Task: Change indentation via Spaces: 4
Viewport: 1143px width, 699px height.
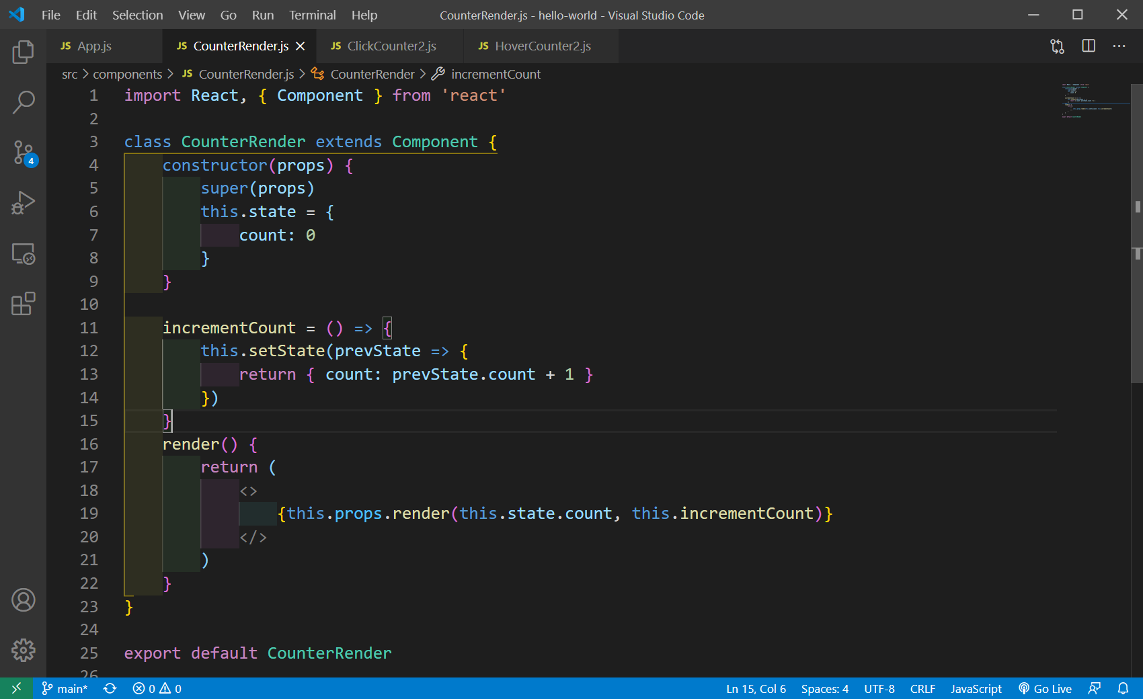Action: click(824, 688)
